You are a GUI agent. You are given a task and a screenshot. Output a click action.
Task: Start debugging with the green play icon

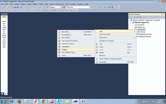48,7
